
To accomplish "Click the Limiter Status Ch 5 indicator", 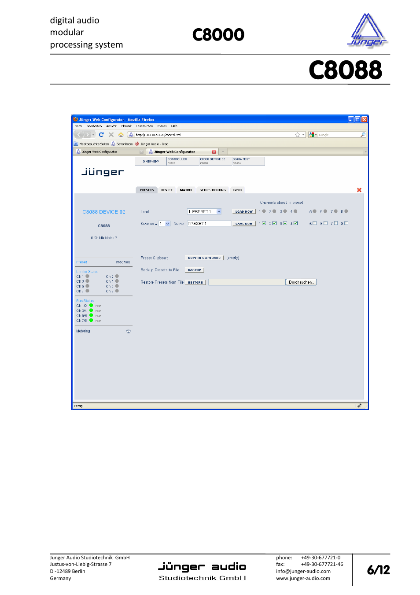I will [x=87, y=286].
